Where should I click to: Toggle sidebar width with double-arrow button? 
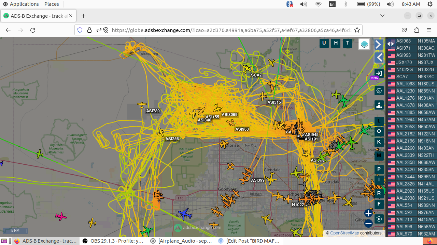(391, 44)
